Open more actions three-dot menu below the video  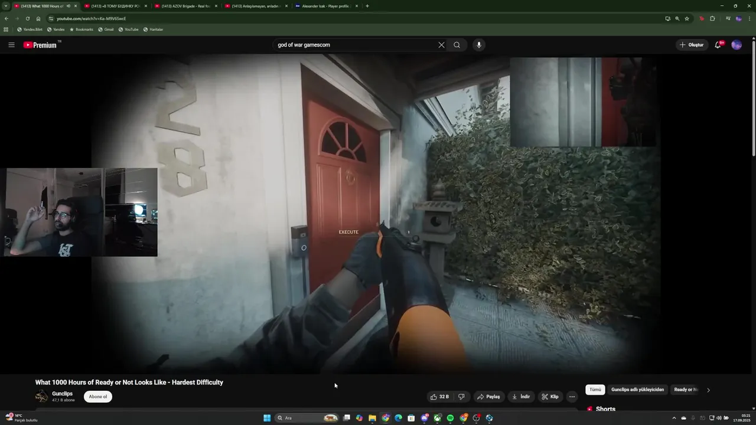tap(572, 397)
